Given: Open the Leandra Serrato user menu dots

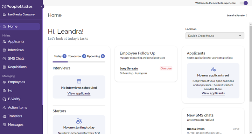Looking at the screenshot, I should 246,15.
